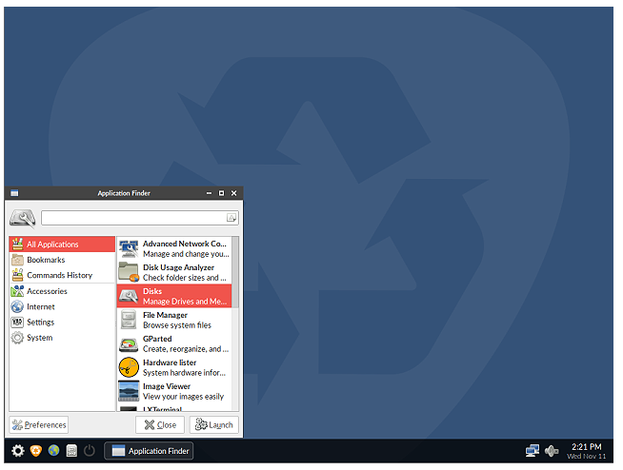This screenshot has height=470, width=623.
Task: Click the Disk Usage Analyzer icon
Action: pyautogui.click(x=129, y=272)
